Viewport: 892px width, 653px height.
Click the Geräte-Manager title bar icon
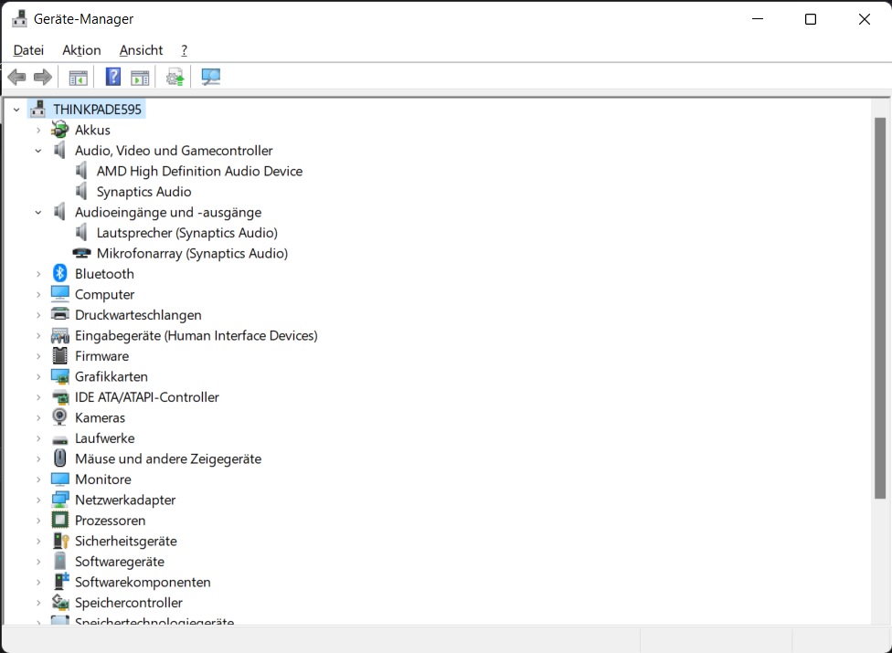(x=19, y=19)
